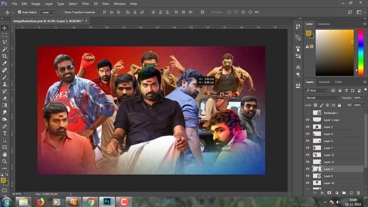Hide Layer 12 with its eye icon
This screenshot has width=368, height=207.
click(x=308, y=155)
